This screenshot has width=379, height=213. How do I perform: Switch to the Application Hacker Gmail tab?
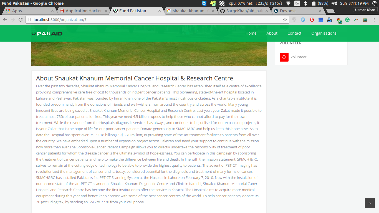83,11
